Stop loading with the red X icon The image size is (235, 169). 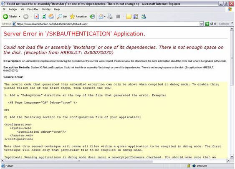tap(37, 16)
